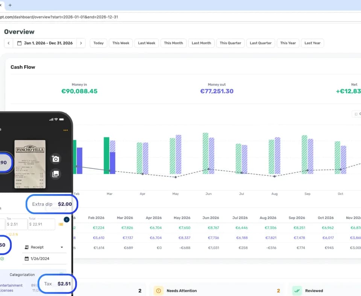Click the browser address bar URL

(59, 17)
